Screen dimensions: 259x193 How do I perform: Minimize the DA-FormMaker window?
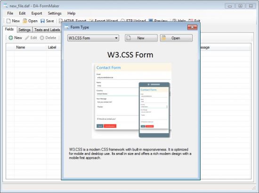click(230, 6)
